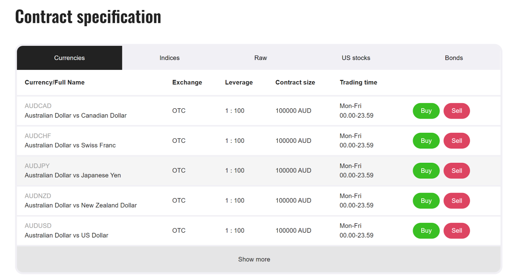This screenshot has width=510, height=276.
Task: Sell AUDJPY pair
Action: (457, 171)
